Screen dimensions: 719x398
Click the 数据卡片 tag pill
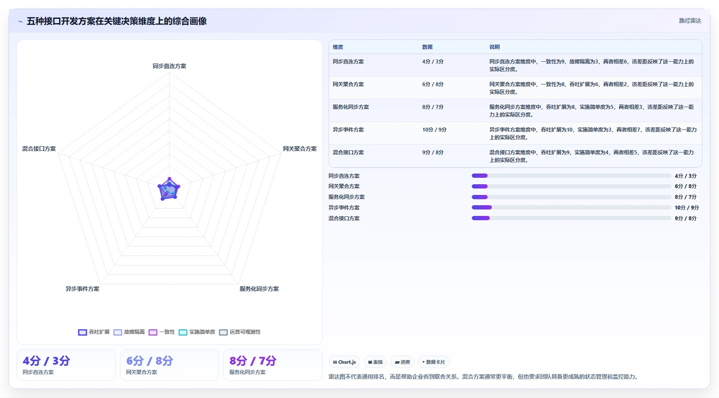(x=434, y=362)
